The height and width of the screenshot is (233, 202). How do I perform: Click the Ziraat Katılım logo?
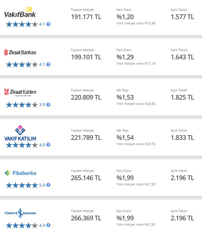[x=20, y=92]
